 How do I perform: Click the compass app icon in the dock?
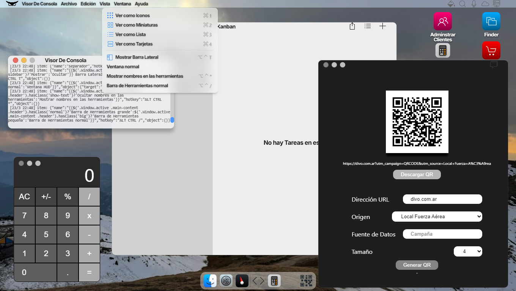click(x=242, y=281)
